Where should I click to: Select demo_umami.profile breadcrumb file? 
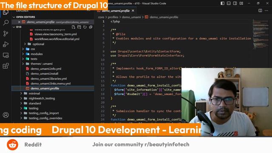tap(164, 17)
